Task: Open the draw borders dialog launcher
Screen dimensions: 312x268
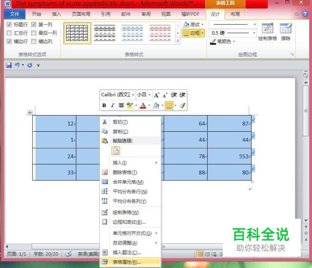Action: pos(292,54)
